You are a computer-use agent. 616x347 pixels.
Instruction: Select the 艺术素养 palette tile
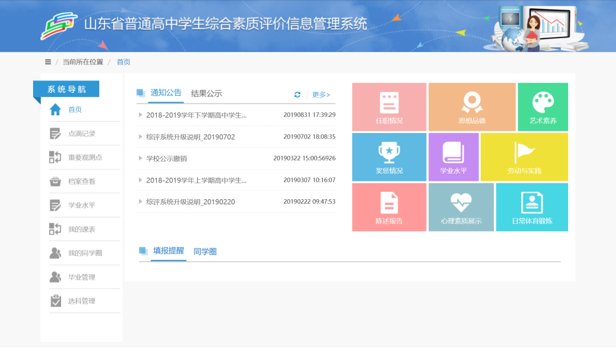[542, 107]
